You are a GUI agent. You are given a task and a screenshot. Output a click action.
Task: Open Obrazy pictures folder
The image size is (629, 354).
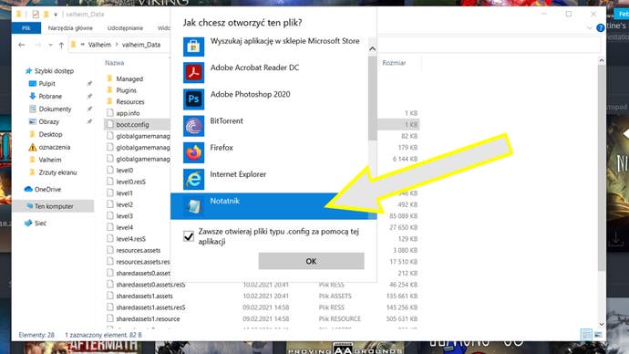coord(48,121)
